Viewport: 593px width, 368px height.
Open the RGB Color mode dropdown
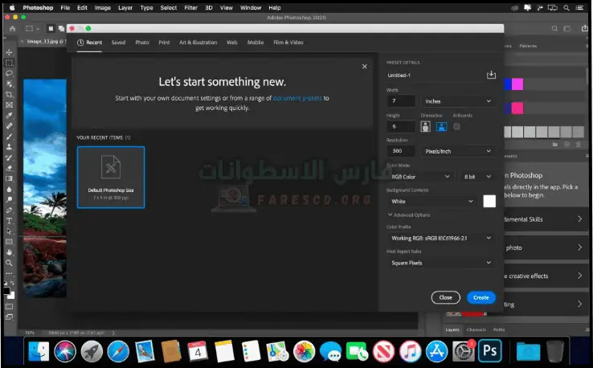[x=419, y=176]
